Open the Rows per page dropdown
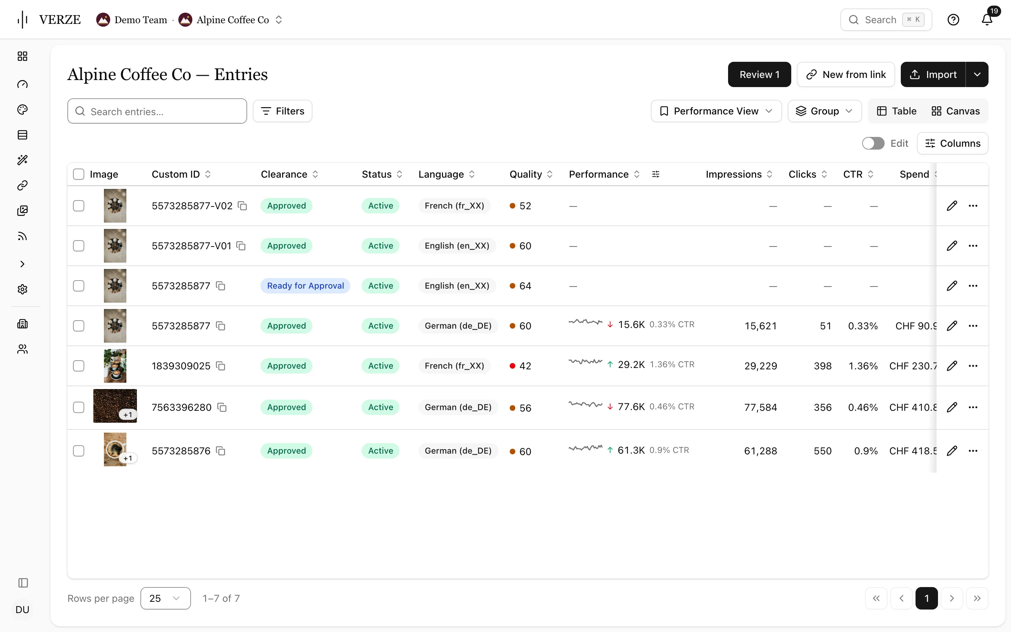Viewport: 1011px width, 632px height. point(165,598)
